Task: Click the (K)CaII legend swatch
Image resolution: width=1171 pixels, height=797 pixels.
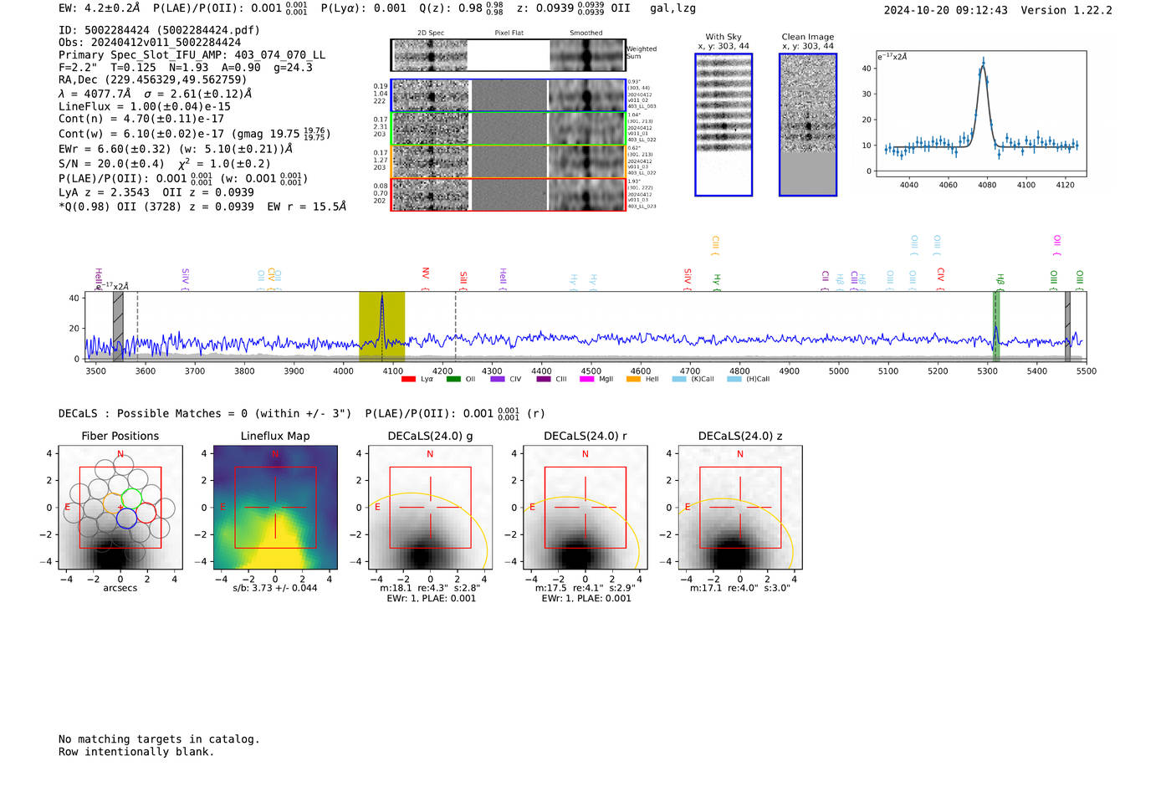Action: click(679, 379)
